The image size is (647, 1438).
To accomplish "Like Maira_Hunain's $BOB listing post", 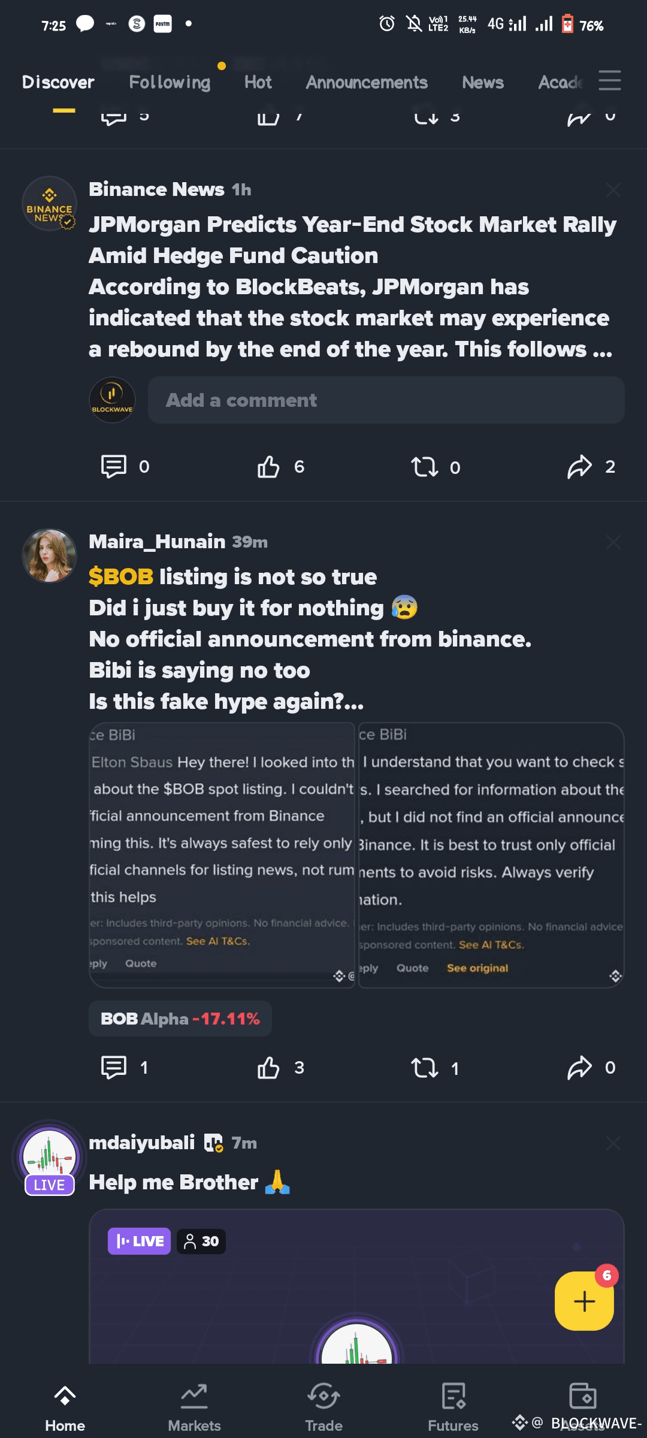I will (268, 1068).
